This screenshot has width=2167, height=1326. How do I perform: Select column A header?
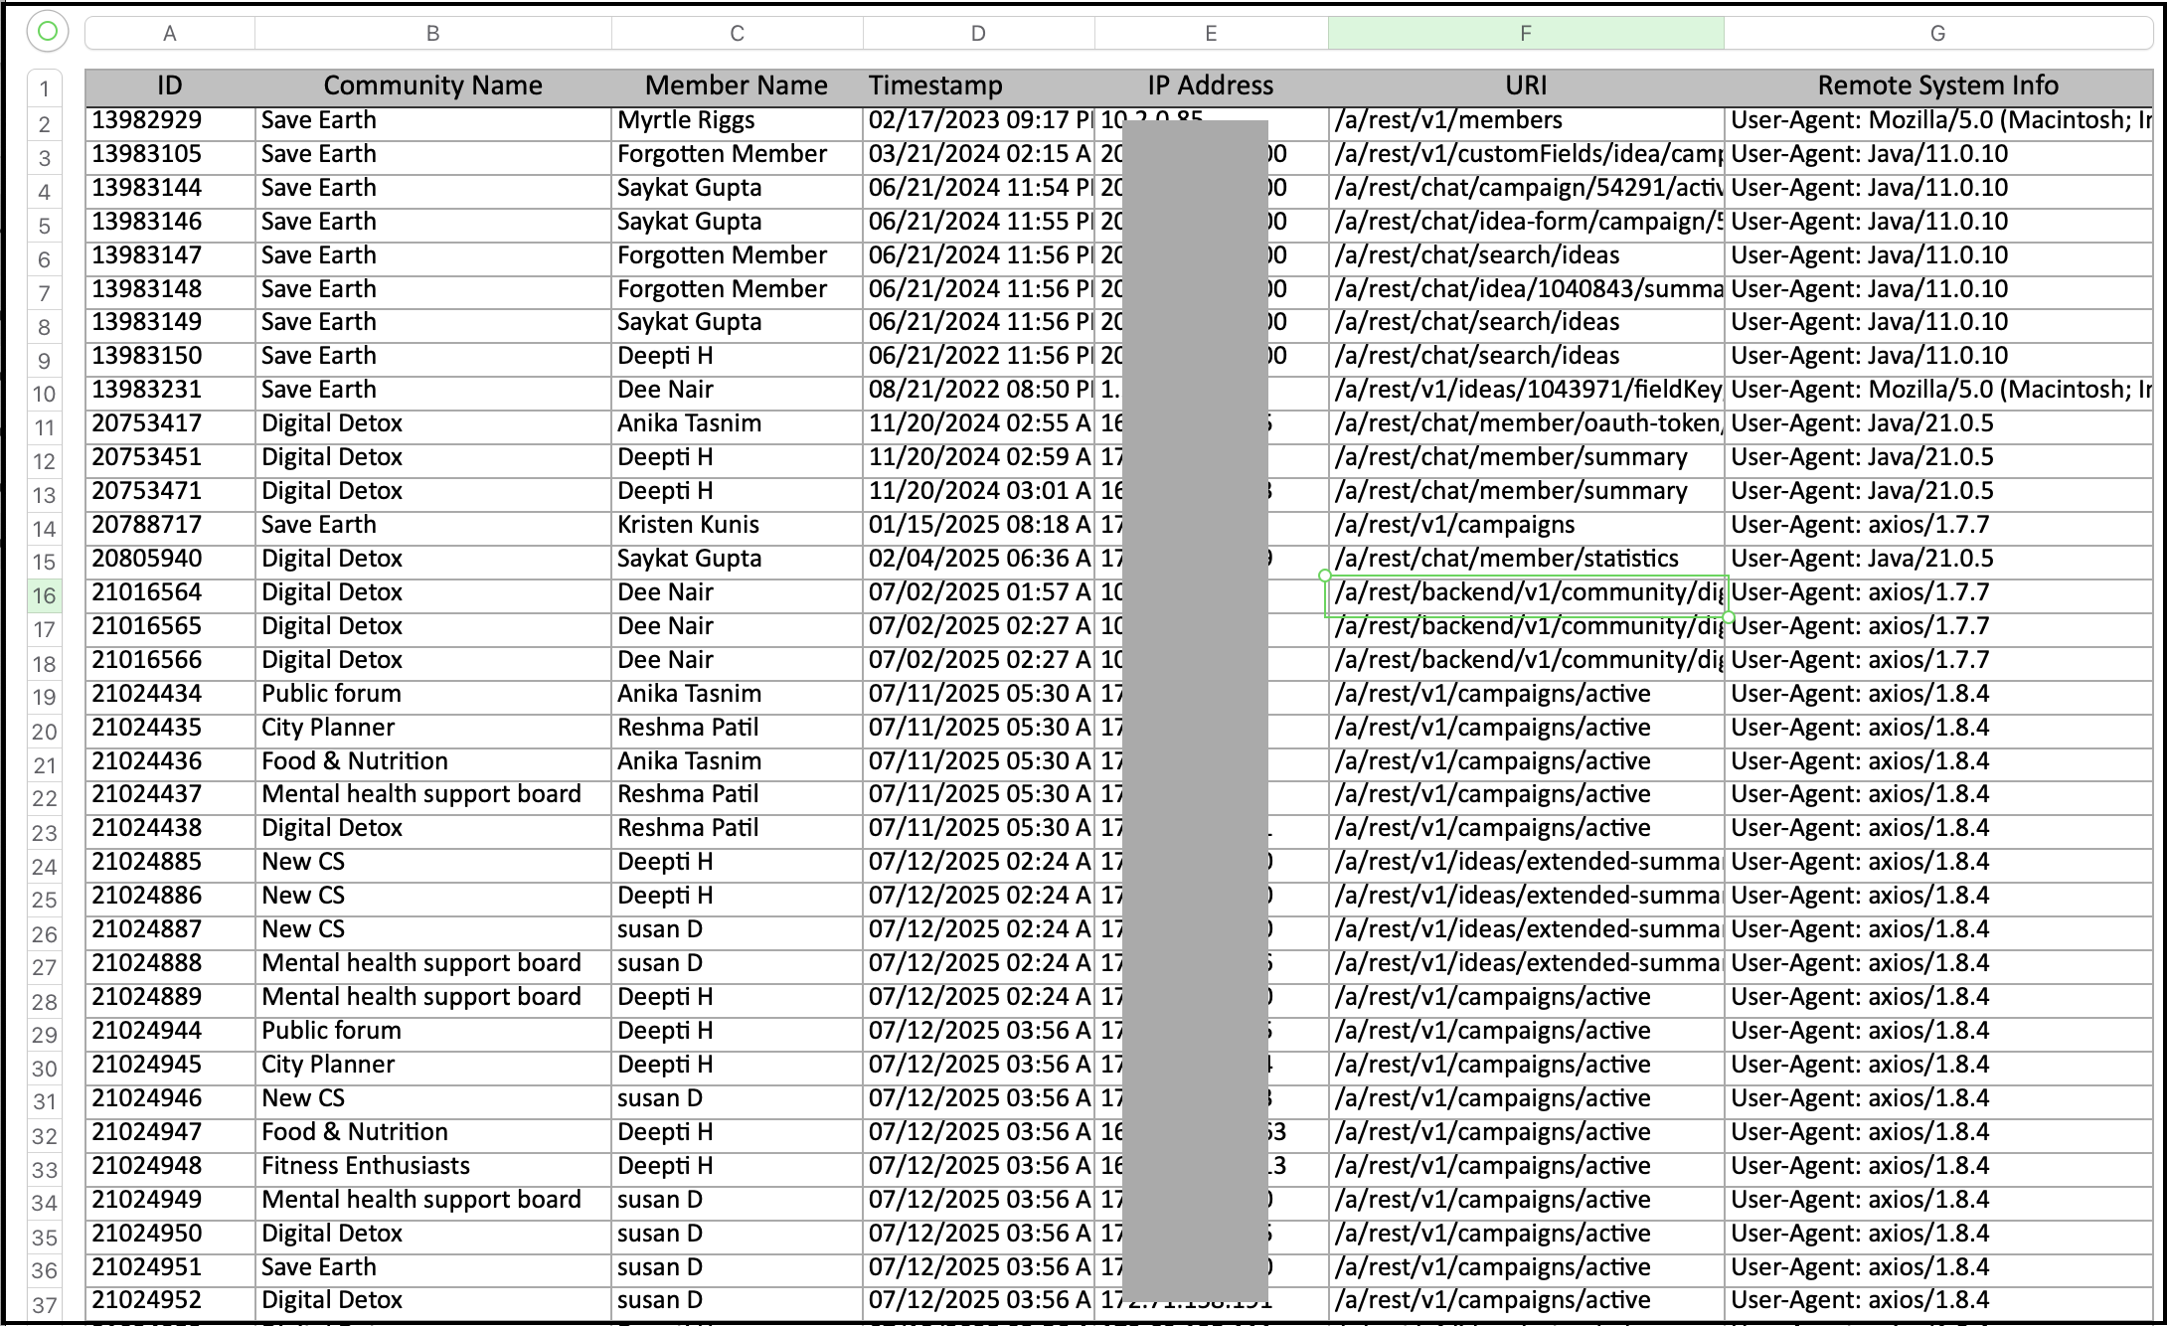point(170,34)
